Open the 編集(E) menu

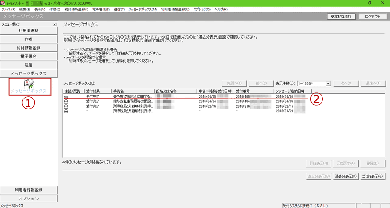[x=25, y=9]
